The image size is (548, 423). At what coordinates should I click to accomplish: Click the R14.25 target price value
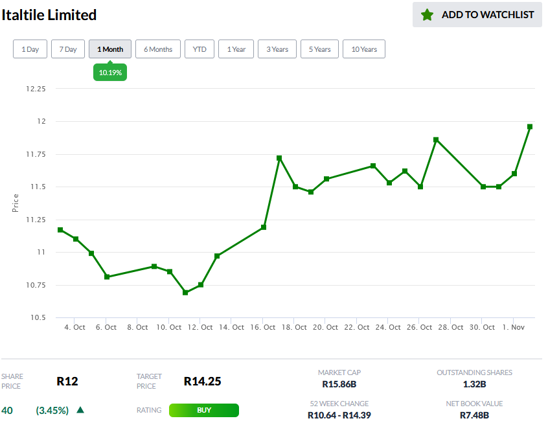203,381
